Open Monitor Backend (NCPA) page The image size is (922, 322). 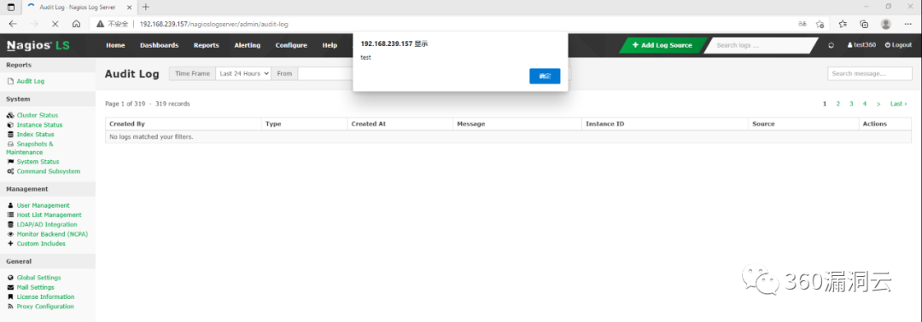click(52, 234)
